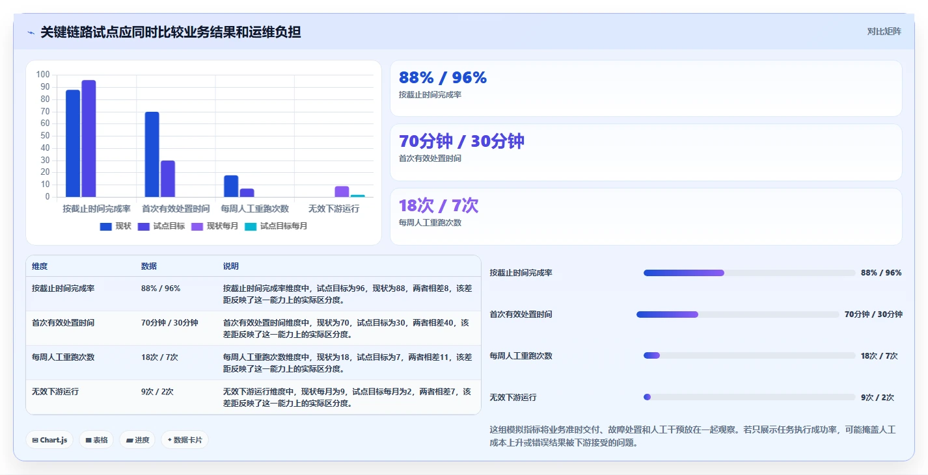Screen dimensions: 928x475
Task: Click the header title 关键链路试点应同时比较业务结果和运维负担
Action: (x=171, y=32)
